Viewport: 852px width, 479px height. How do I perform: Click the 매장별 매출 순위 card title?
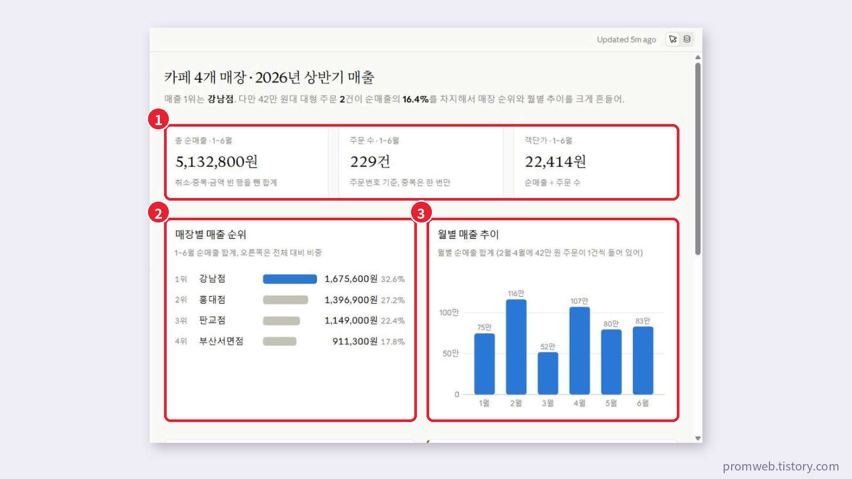[x=211, y=234]
